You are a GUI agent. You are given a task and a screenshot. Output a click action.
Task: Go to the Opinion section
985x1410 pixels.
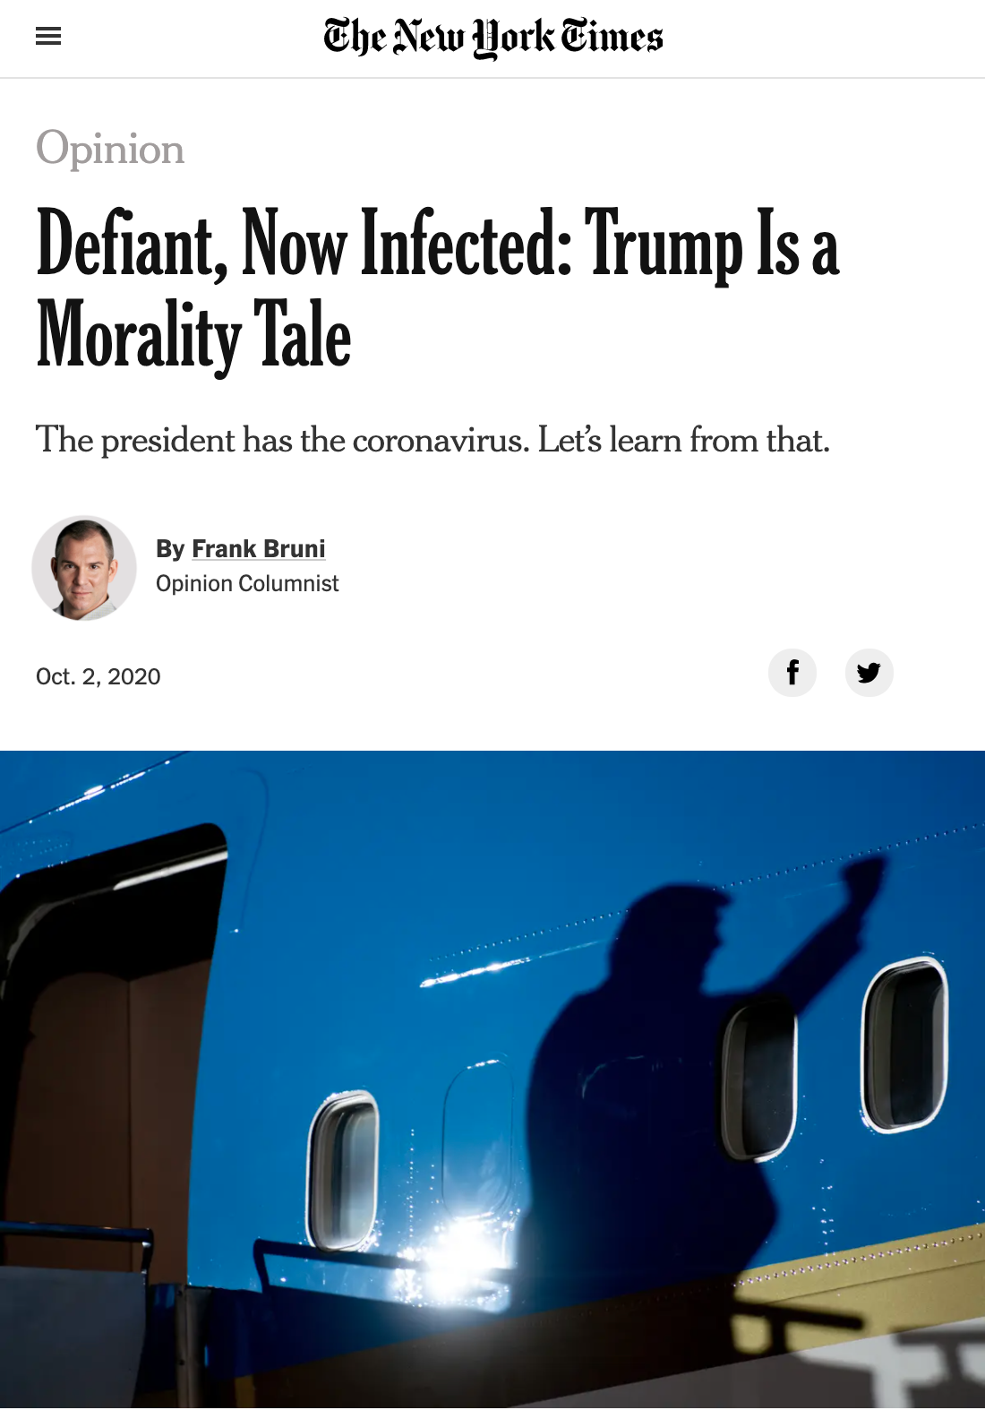110,149
